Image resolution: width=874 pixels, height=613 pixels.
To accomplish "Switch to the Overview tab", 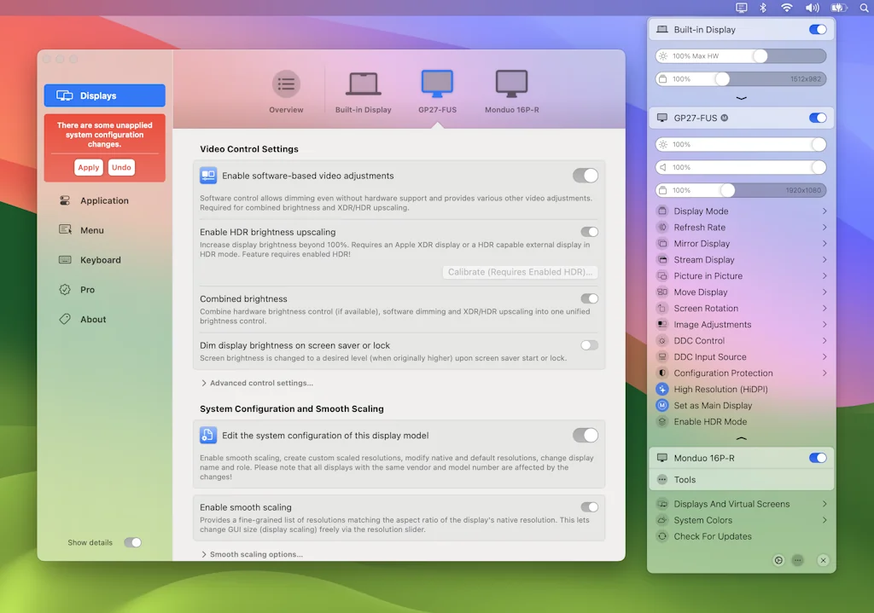I will click(286, 90).
